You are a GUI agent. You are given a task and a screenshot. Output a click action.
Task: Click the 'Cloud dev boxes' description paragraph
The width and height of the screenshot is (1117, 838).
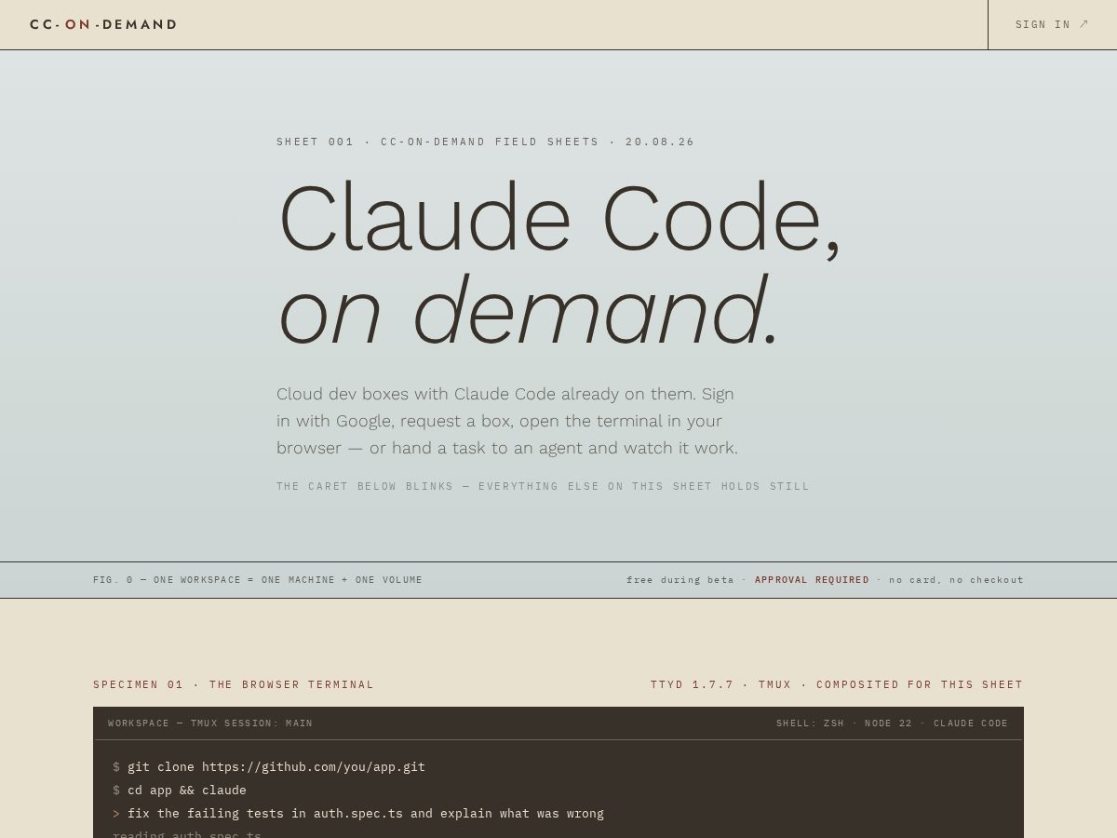click(x=507, y=421)
